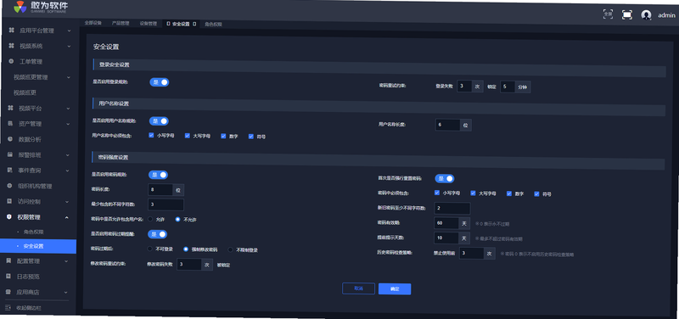Expand the 报警排班 chevron
The image size is (679, 319).
68,155
